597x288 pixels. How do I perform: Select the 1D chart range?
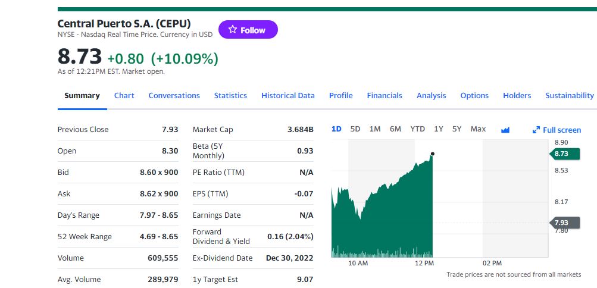tap(336, 129)
